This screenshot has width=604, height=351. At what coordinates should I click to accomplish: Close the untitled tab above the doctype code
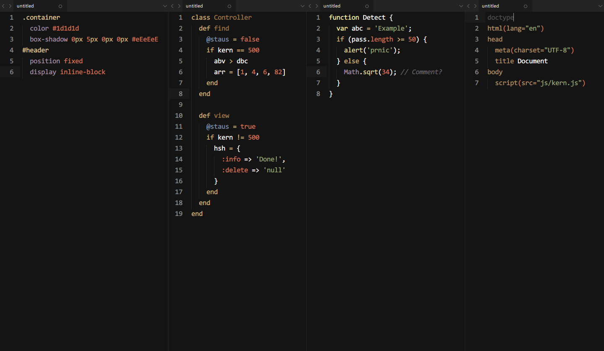[526, 6]
